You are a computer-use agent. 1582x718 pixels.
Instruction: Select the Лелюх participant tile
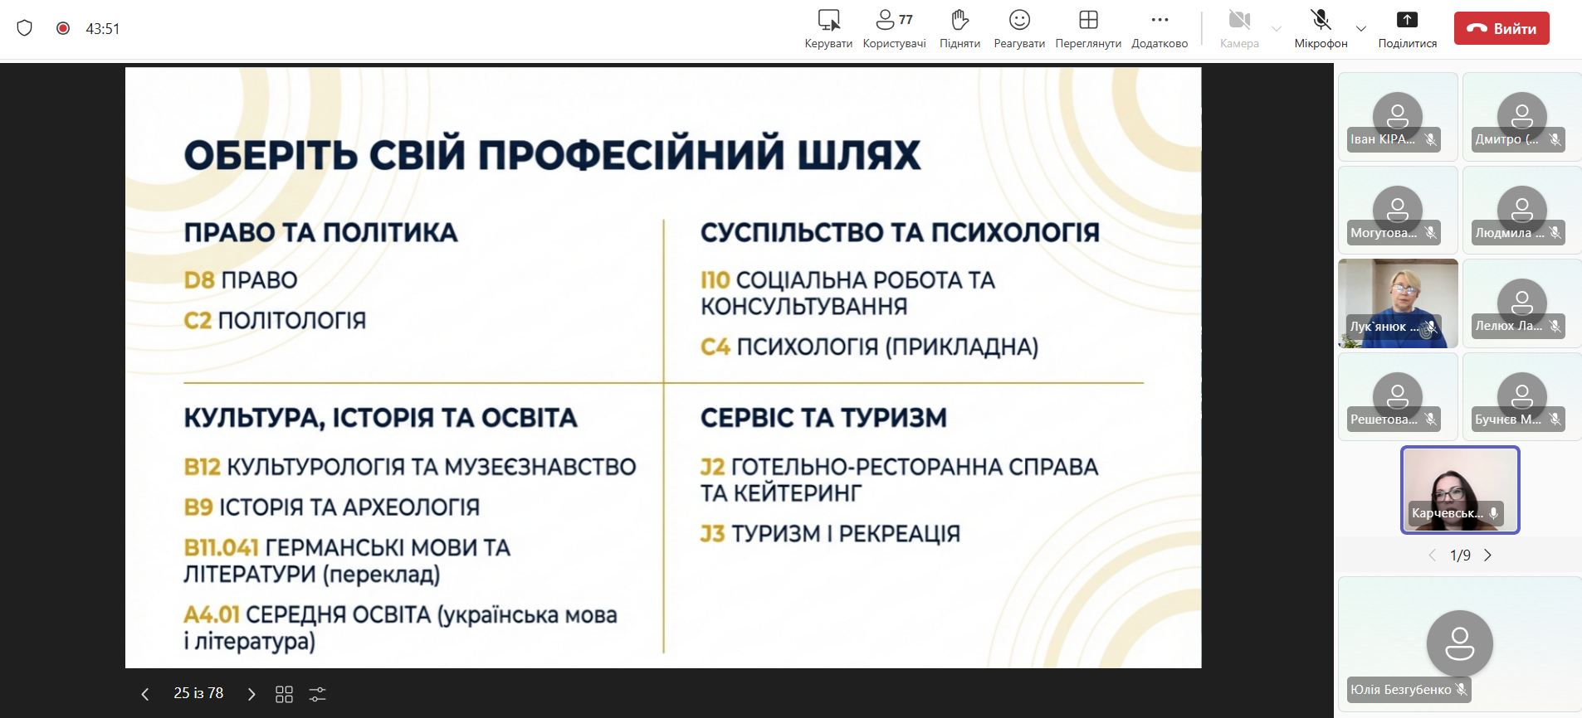pyautogui.click(x=1522, y=303)
